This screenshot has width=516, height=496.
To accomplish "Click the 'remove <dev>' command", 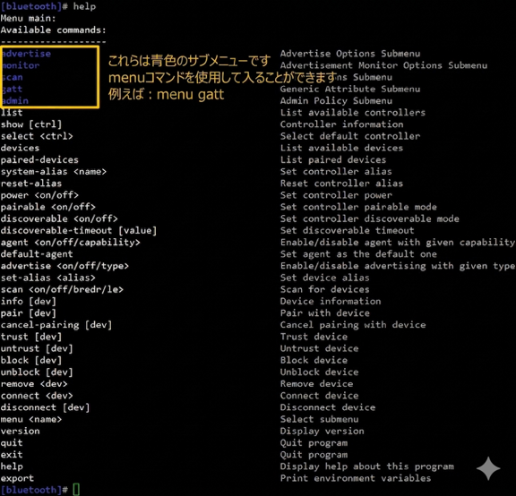I will coord(34,384).
